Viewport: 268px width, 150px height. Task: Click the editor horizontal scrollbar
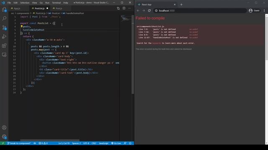pos(50,140)
